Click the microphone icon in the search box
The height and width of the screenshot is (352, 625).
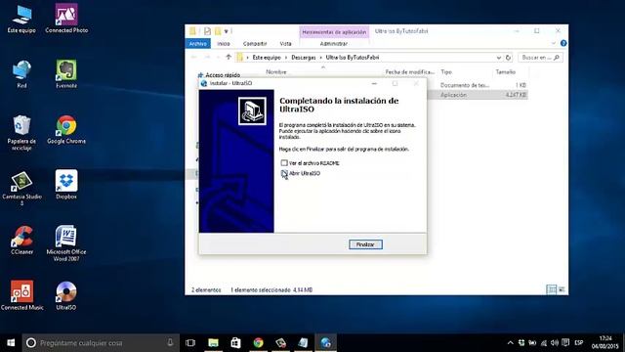click(x=170, y=343)
